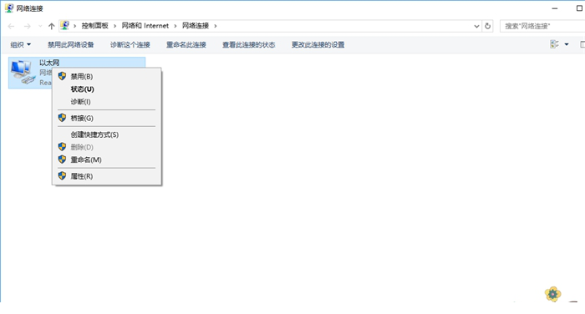Open the 组织 dropdown menu
This screenshot has height=314, width=585.
coord(21,45)
